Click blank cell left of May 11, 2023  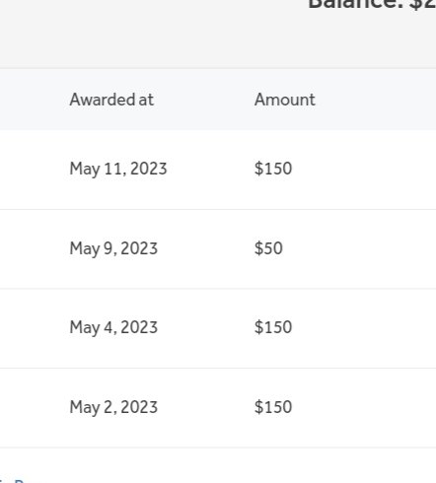(33, 170)
